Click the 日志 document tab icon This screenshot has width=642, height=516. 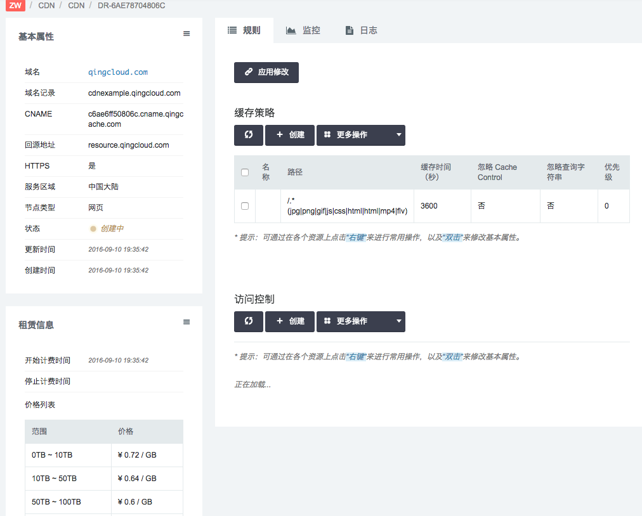349,30
